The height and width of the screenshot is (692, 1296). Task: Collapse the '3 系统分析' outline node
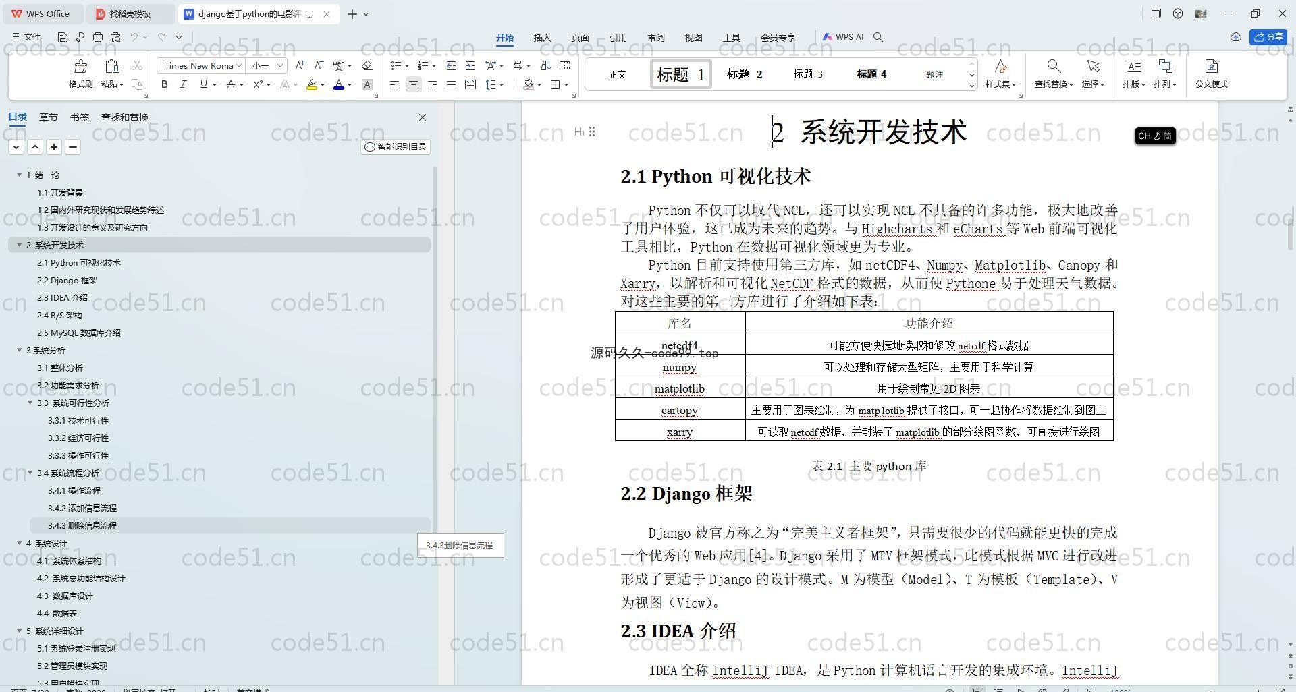click(20, 350)
